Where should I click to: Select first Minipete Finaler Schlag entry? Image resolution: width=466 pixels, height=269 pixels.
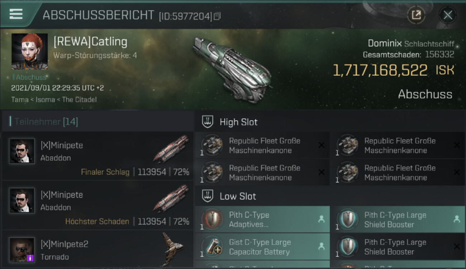98,156
